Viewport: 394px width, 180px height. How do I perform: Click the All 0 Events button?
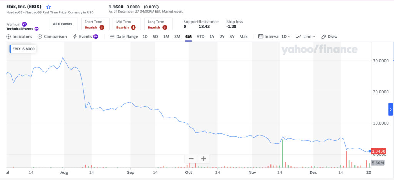click(x=64, y=24)
